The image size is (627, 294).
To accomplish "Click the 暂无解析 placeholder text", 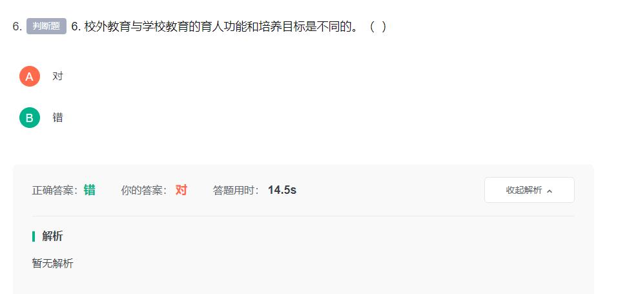I will [x=53, y=264].
